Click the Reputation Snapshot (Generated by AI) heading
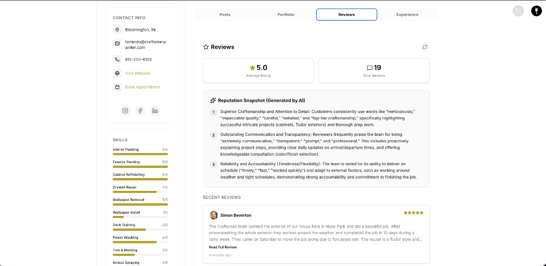 (261, 101)
